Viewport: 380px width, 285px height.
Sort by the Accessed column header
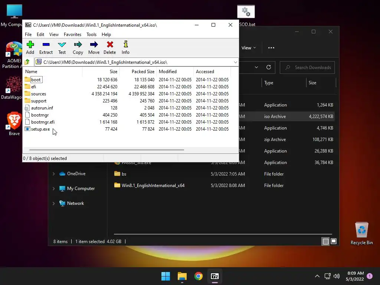[x=212, y=72]
